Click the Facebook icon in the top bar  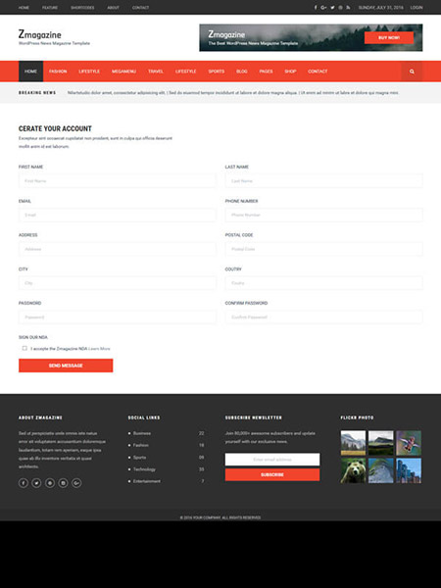tap(316, 8)
